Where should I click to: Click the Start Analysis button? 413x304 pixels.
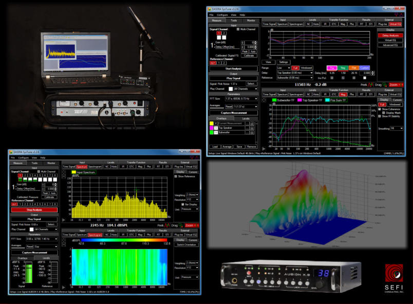(x=233, y=69)
